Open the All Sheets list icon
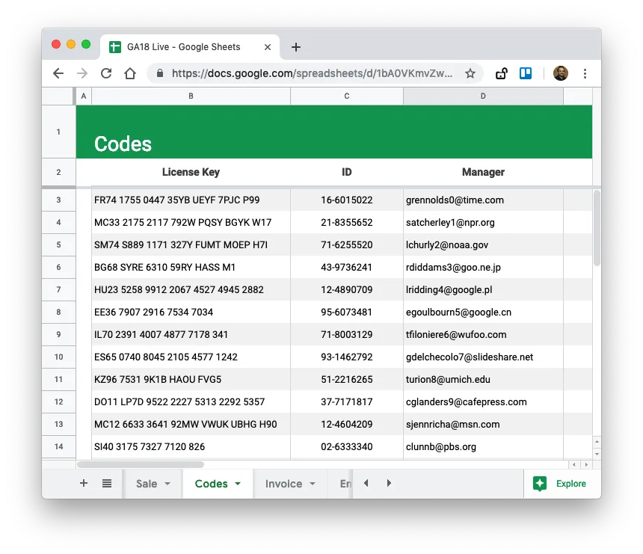The height and width of the screenshot is (554, 643). pyautogui.click(x=107, y=484)
